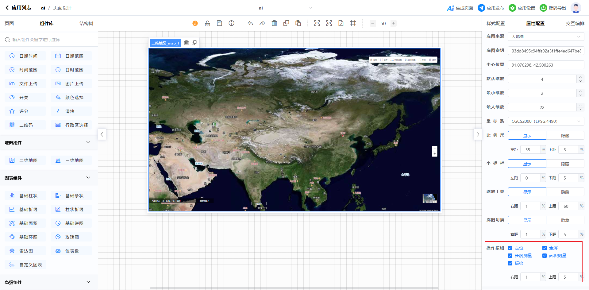Collapse the 地图组件 section
The image size is (589, 290).
tap(88, 142)
